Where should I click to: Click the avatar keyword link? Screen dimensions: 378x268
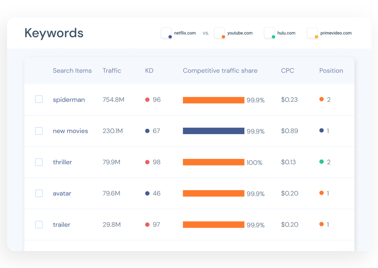[62, 193]
